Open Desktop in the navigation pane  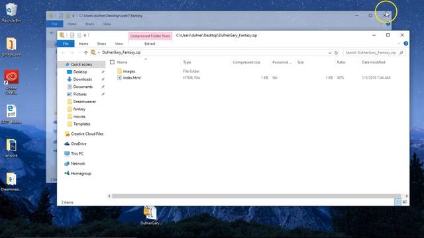tap(80, 72)
